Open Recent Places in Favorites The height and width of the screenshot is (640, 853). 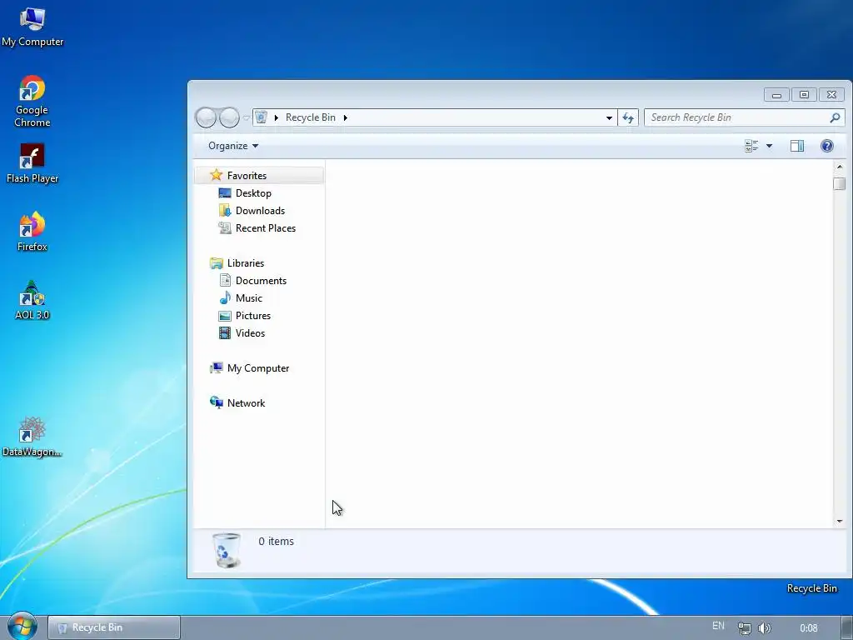[266, 228]
